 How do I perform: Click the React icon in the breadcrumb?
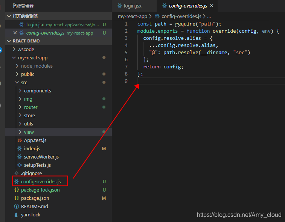pyautogui.click(x=157, y=16)
